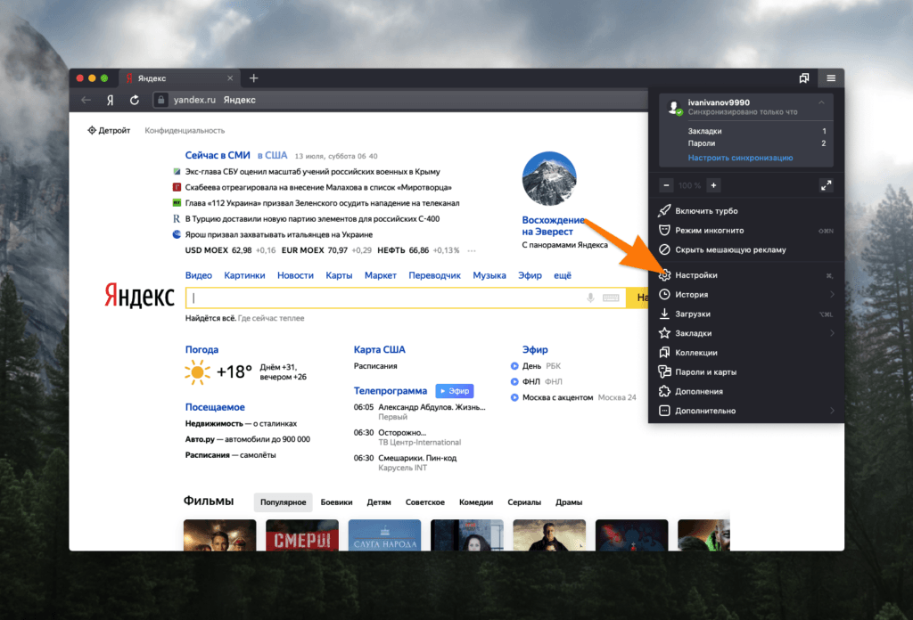Screen dimensions: 913x620
Task: Click the gear icon next to Настройки
Action: click(x=664, y=275)
